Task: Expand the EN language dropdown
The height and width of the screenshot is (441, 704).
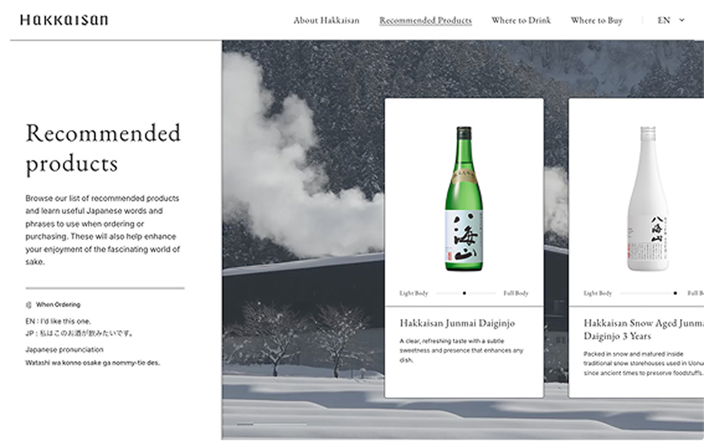Action: click(671, 20)
